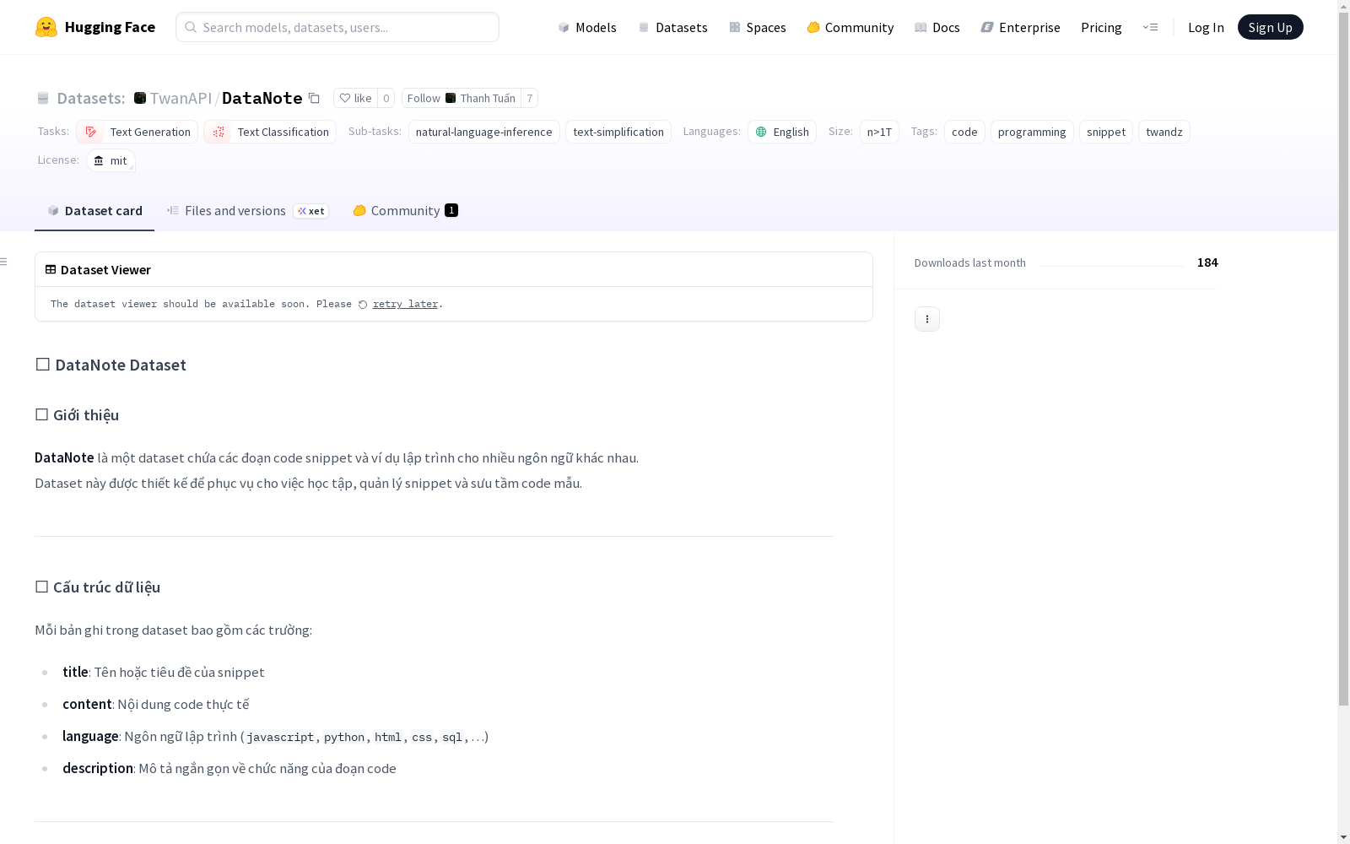Screen dimensions: 1350x844
Task: Click the mit license tag
Action: tap(111, 160)
